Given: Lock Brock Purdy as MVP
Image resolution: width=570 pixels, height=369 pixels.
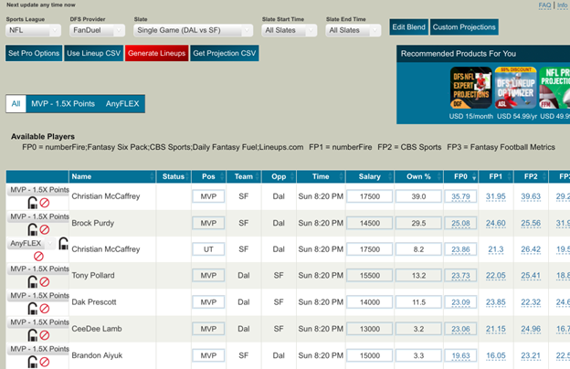Looking at the screenshot, I should pyautogui.click(x=32, y=229).
